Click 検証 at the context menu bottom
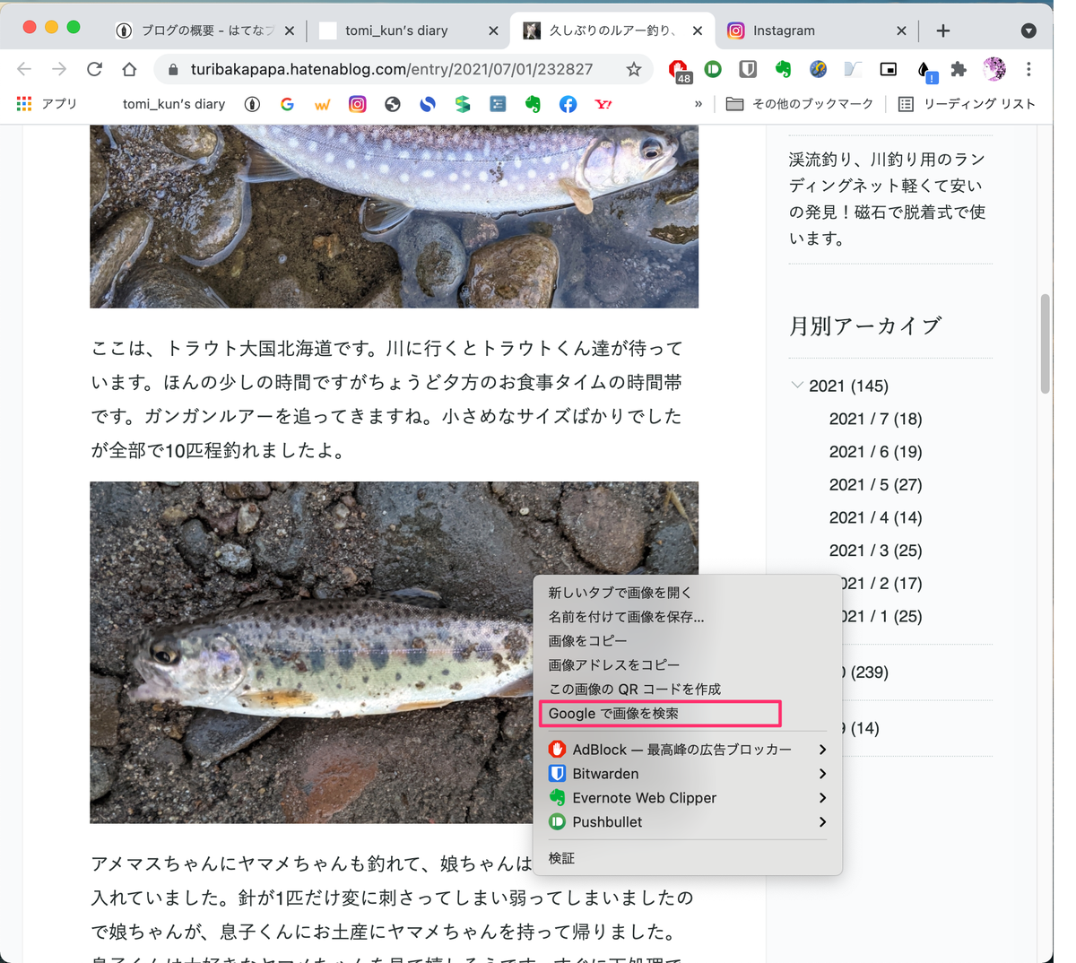This screenshot has width=1076, height=963. coord(688,858)
